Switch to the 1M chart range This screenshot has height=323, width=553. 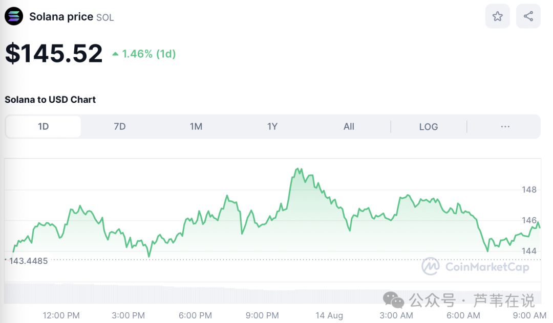pos(196,126)
